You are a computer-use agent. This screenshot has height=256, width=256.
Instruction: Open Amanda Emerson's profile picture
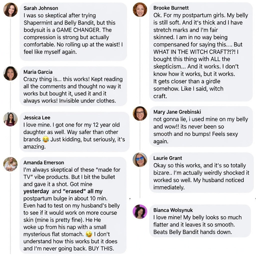[x=10, y=164]
